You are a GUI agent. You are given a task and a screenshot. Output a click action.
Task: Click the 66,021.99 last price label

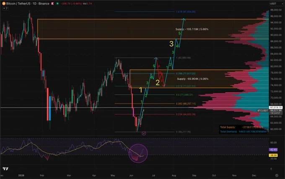276,111
